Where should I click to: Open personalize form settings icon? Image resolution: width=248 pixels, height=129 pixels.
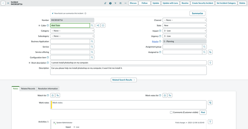[x=120, y=3]
